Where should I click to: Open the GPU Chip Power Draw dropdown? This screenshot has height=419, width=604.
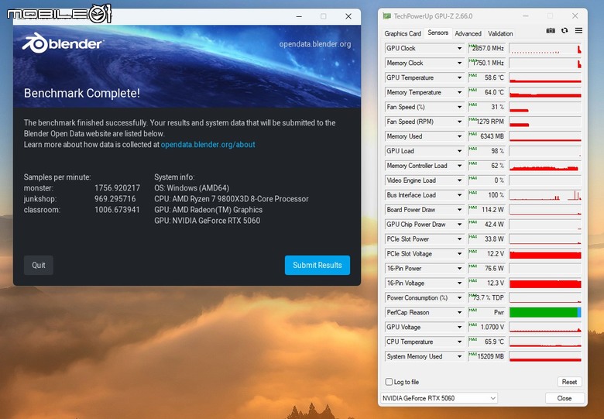pyautogui.click(x=459, y=224)
